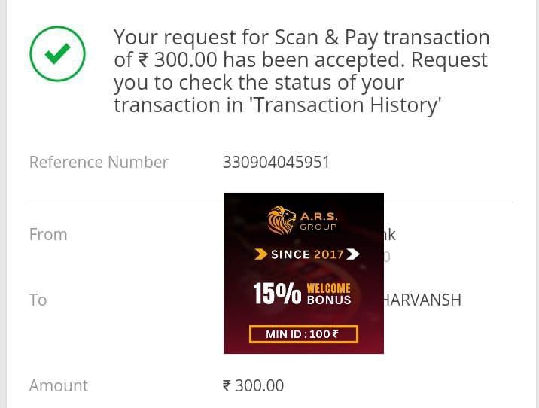Tap the A.R.S. Group lion logo

283,218
